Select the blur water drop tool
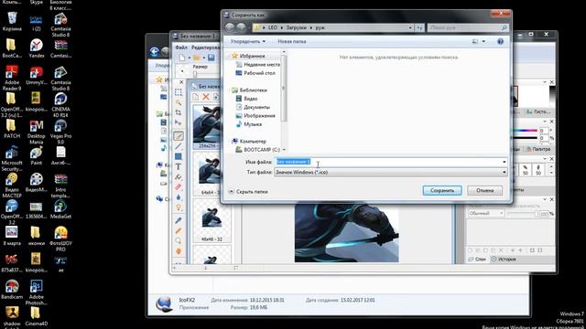586x329 pixels. coord(179,197)
